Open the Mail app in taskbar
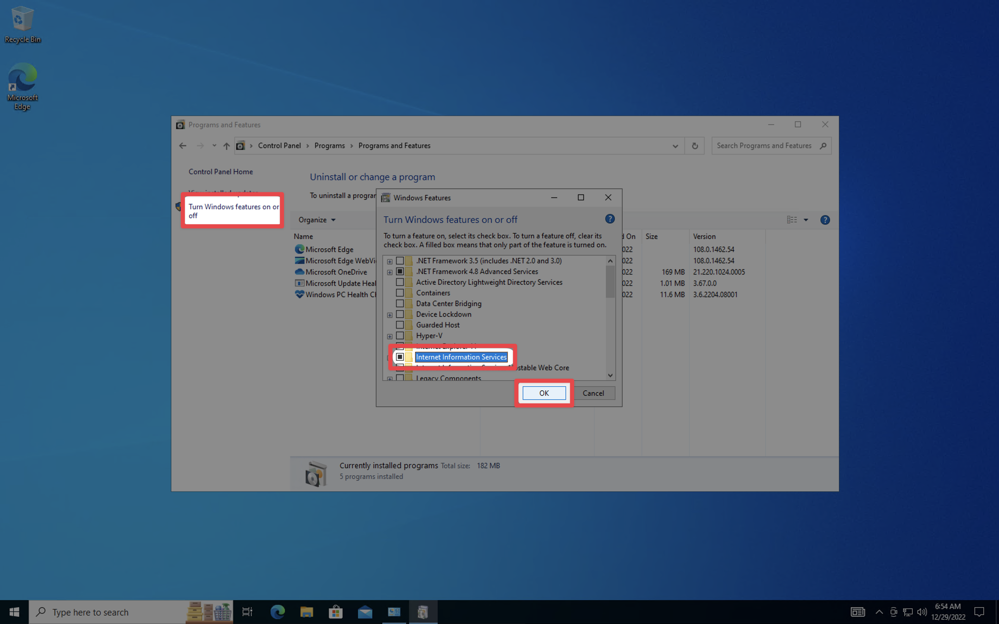Viewport: 999px width, 624px height. (365, 612)
